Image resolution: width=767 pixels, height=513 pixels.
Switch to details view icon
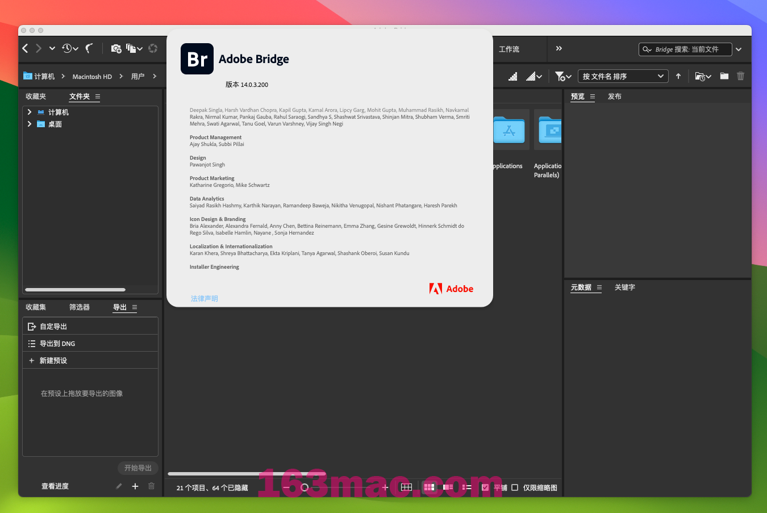tap(448, 487)
